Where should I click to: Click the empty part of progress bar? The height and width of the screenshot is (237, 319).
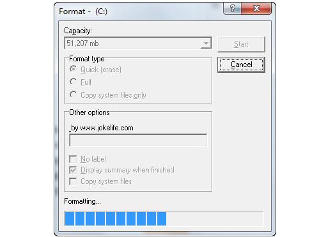coord(215,218)
